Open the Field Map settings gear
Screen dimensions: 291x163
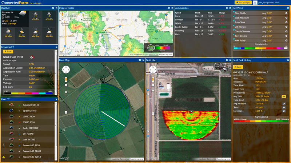click(227, 60)
